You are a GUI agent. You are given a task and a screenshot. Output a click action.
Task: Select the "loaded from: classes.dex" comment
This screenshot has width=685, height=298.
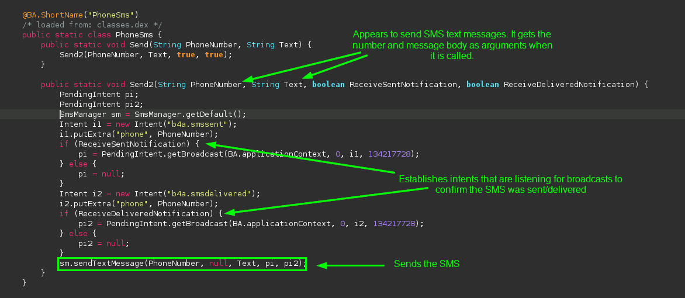(92, 25)
